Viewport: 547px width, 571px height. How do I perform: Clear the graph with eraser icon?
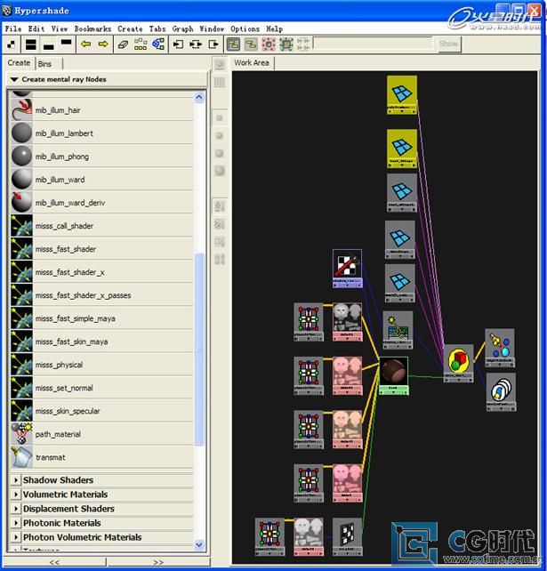click(123, 44)
